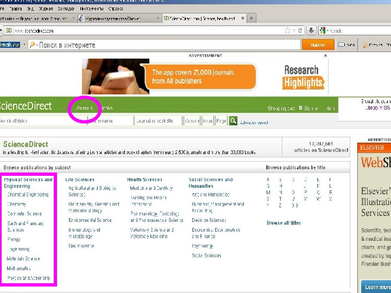Open Physics and Astronomy subject
The image size is (391, 293).
pos(29,278)
